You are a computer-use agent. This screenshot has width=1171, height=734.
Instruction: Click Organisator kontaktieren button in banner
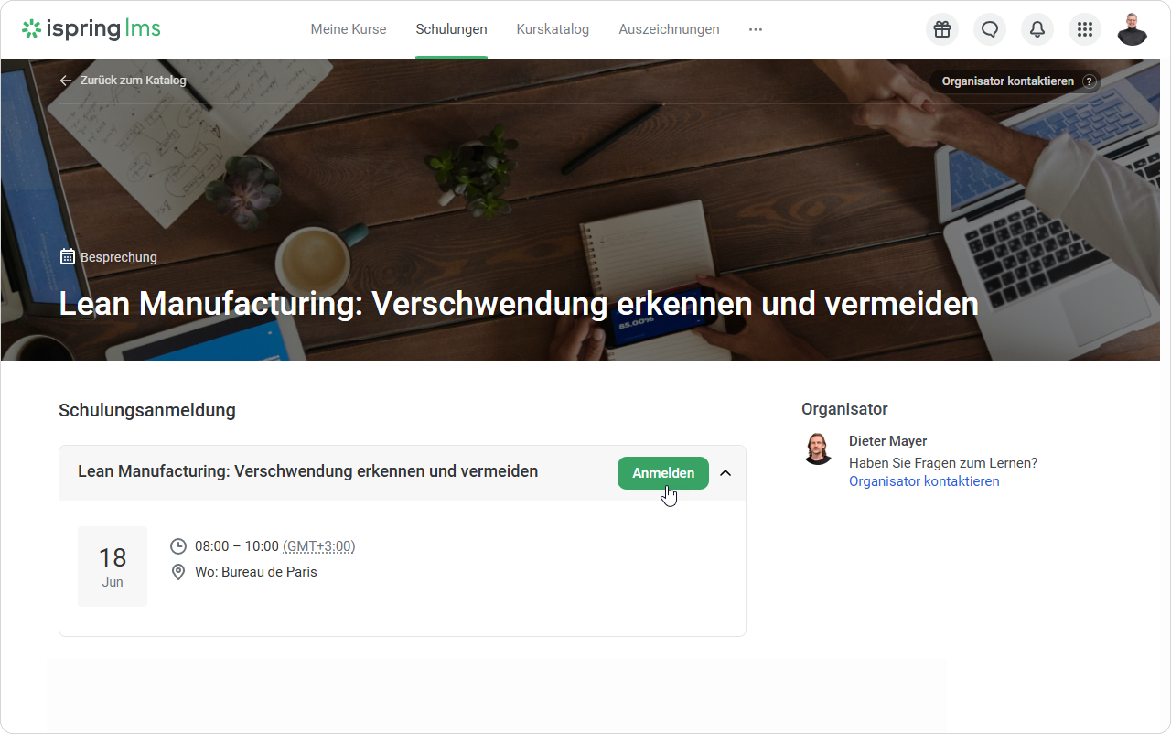coord(1015,81)
